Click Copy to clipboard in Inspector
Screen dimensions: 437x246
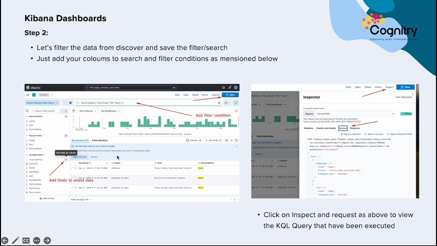[x=351, y=134]
